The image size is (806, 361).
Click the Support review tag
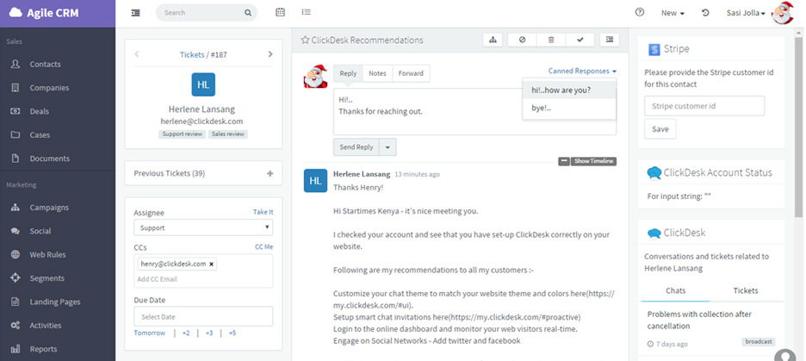[182, 134]
